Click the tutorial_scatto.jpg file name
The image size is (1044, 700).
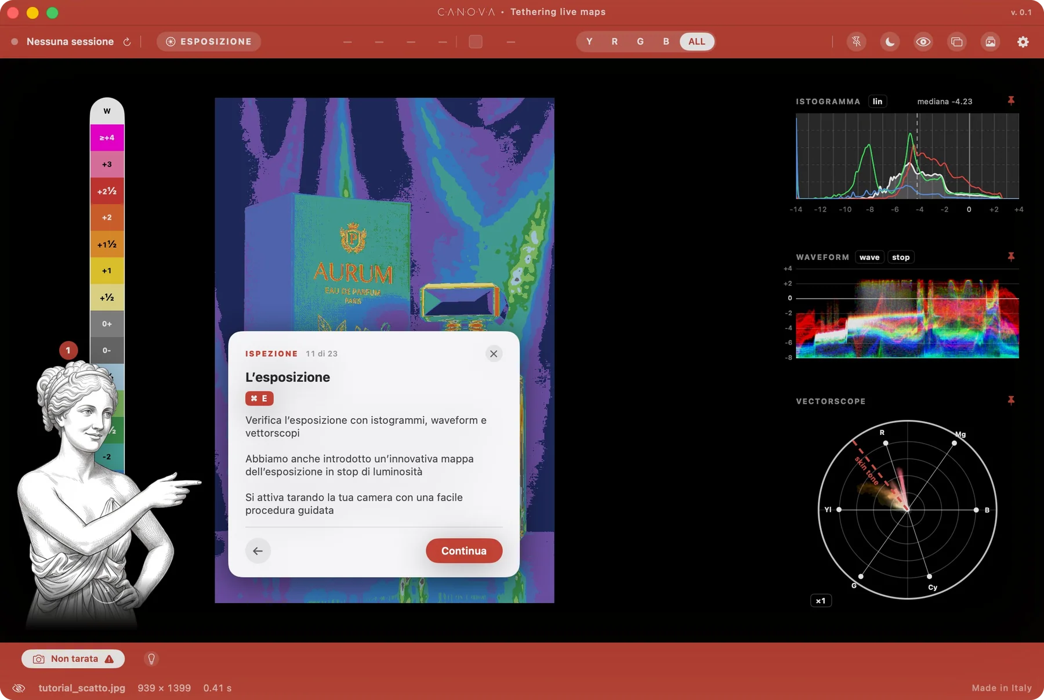[x=82, y=688]
